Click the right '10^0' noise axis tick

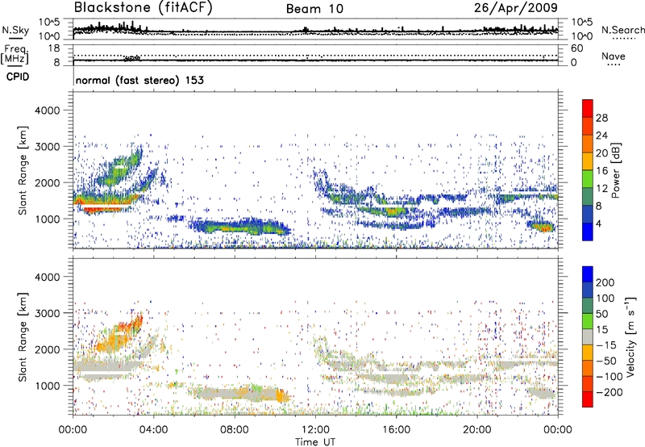(582, 36)
